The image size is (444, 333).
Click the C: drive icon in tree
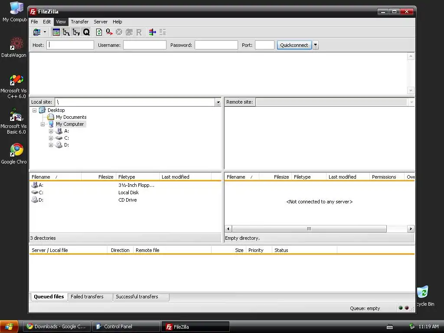tap(59, 138)
